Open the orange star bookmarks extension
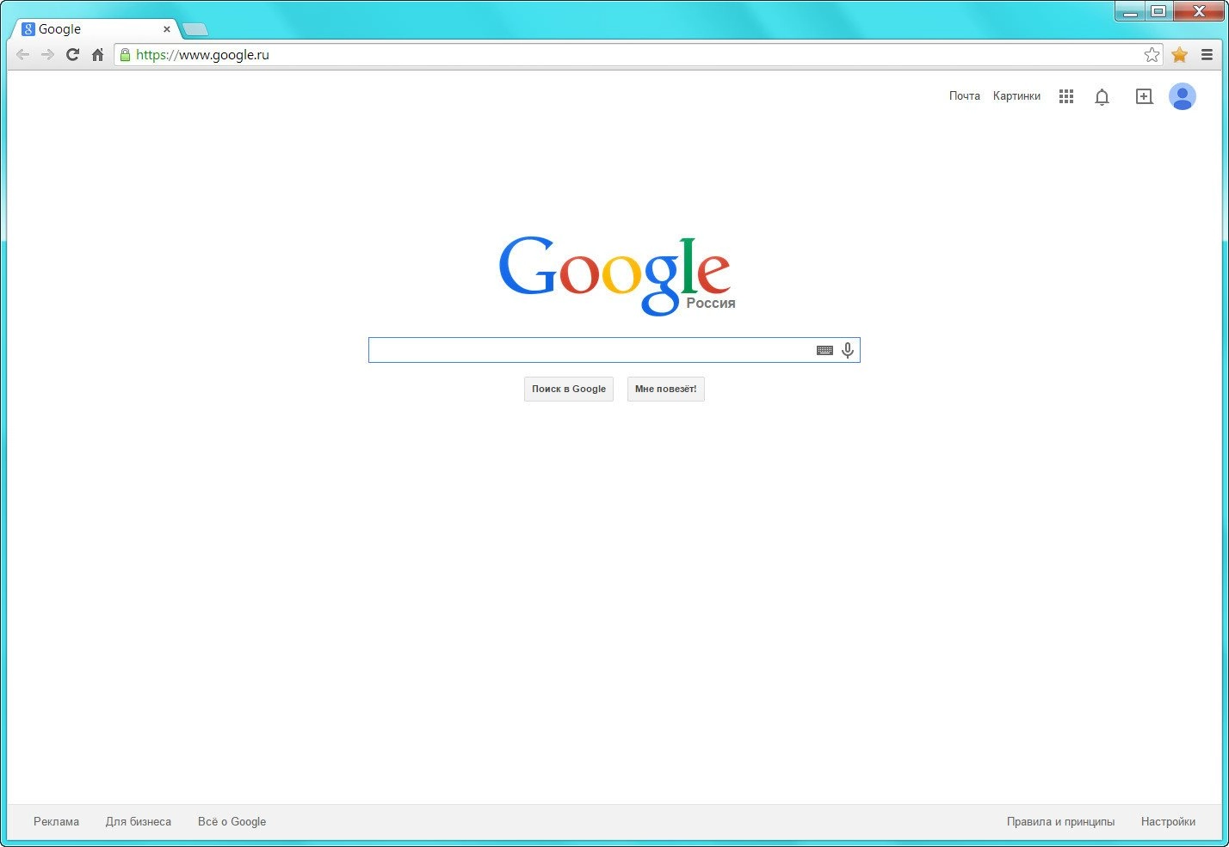The image size is (1229, 847). coord(1180,54)
